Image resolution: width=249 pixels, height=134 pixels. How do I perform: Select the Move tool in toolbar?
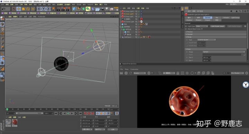pyautogui.click(x=19, y=9)
